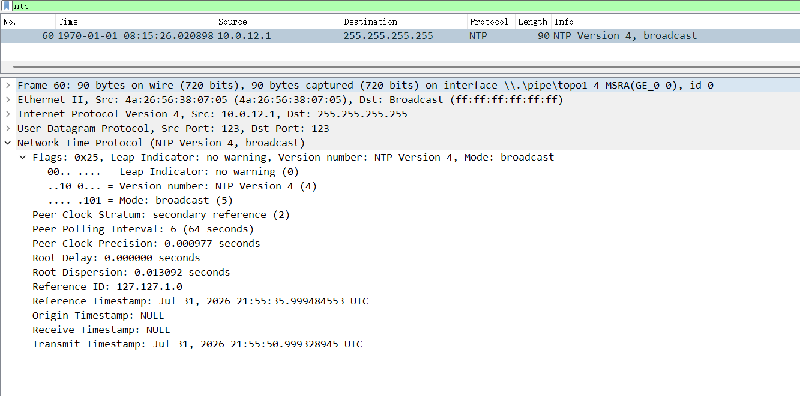The height and width of the screenshot is (396, 800).
Task: Expand the Frame 60 details row
Action: (8, 86)
